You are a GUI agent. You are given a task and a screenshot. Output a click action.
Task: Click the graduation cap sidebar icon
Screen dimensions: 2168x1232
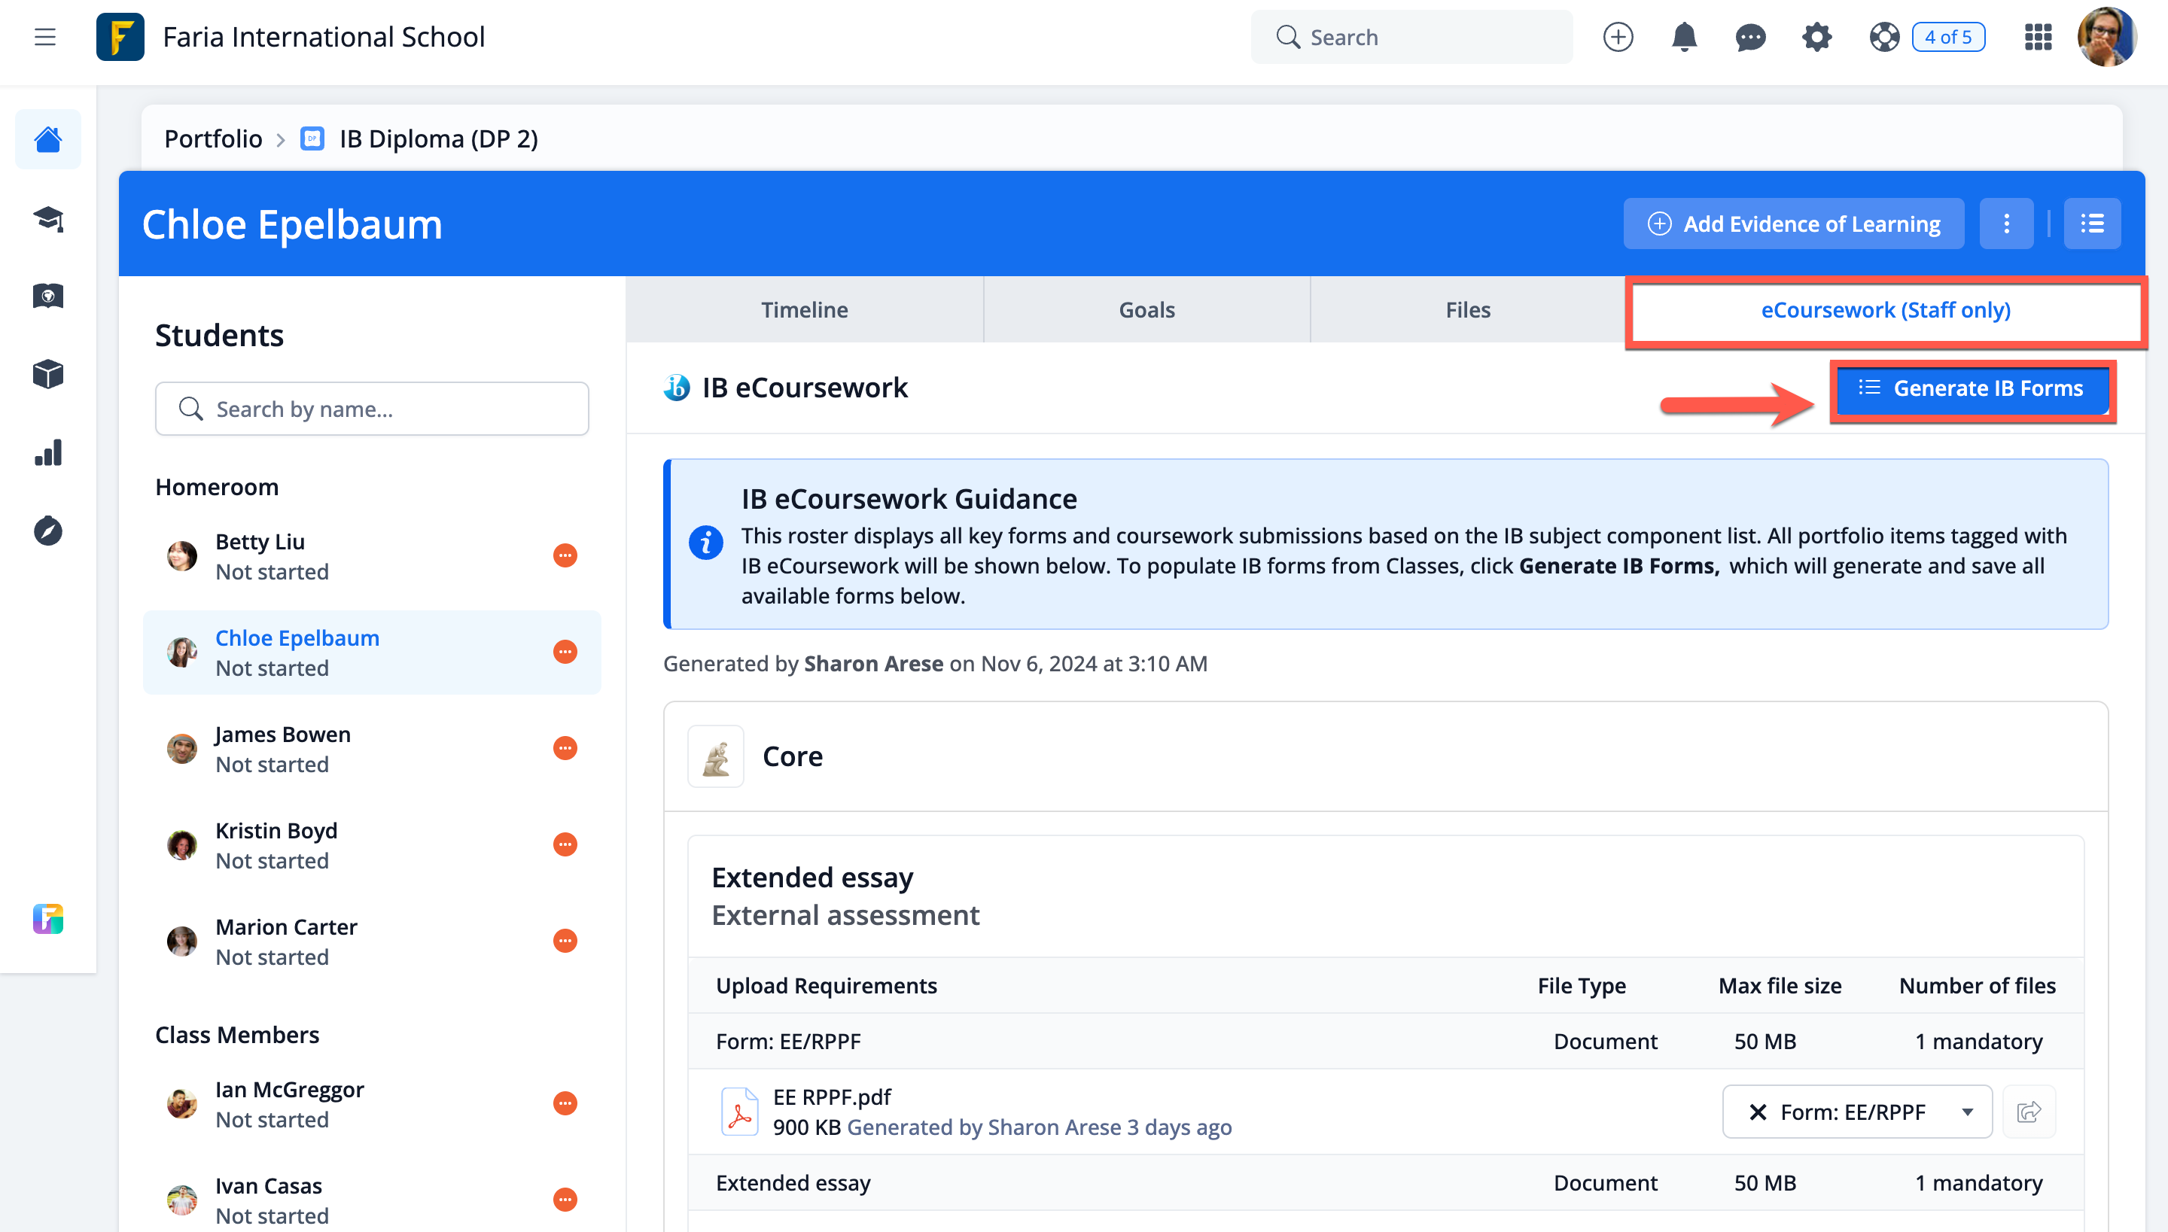point(48,218)
